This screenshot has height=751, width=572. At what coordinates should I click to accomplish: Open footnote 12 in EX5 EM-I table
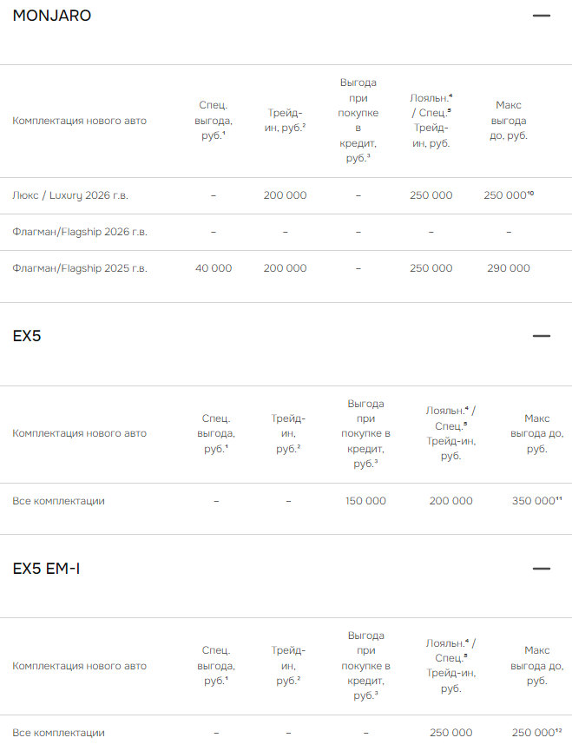pyautogui.click(x=559, y=730)
